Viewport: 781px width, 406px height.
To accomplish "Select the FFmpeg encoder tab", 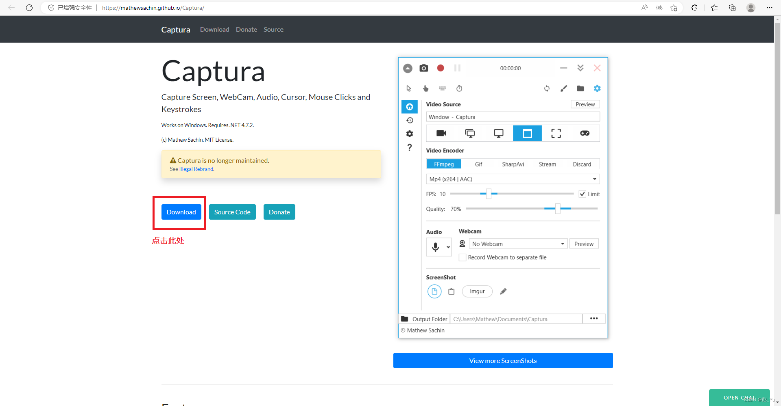I will [444, 164].
